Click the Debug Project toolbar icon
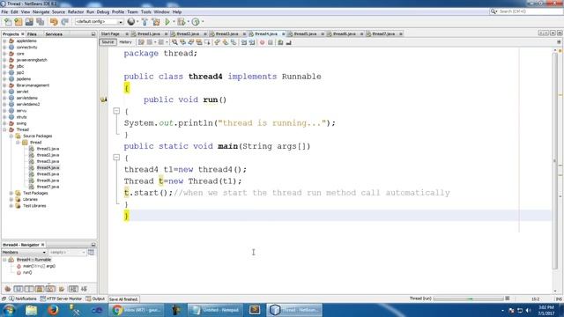Viewport: 564px width, 317px height. point(182,22)
